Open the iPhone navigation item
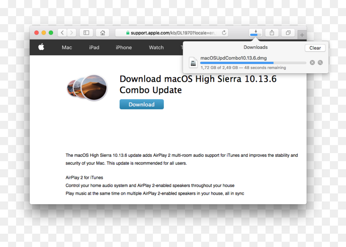 point(124,48)
